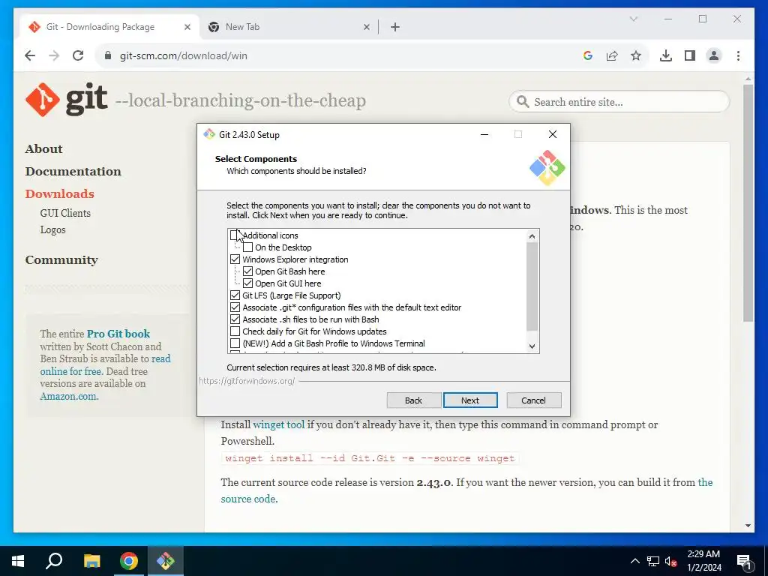
Task: Click the Git Setup title bar icon
Action: pos(210,134)
